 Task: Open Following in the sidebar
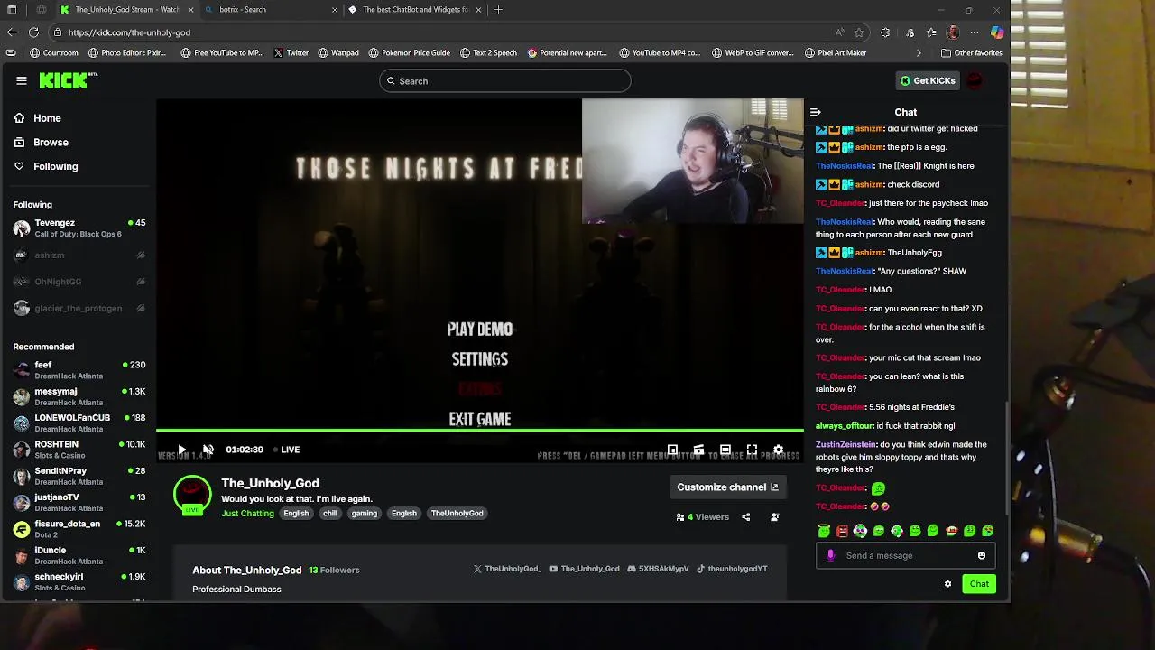pyautogui.click(x=46, y=167)
